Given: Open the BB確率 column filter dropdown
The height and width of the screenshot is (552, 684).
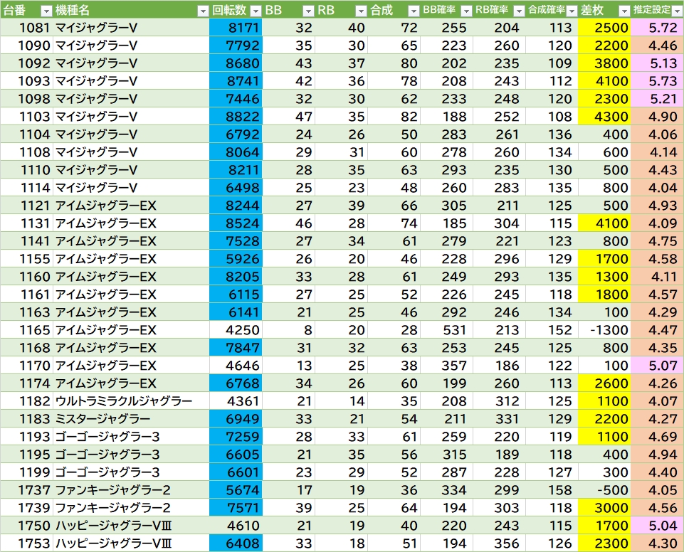Looking at the screenshot, I should click(466, 11).
